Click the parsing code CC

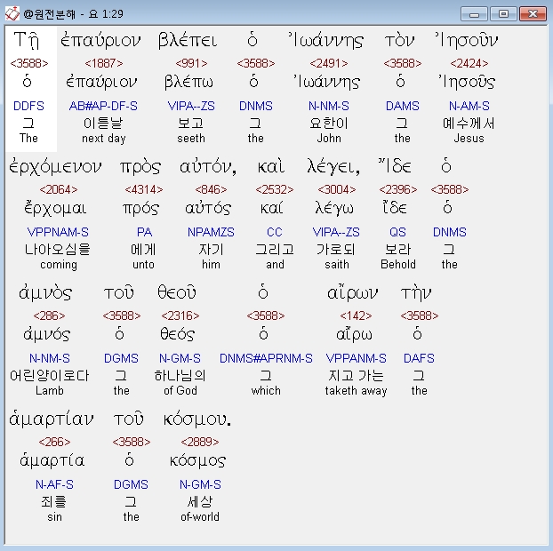pyautogui.click(x=275, y=232)
